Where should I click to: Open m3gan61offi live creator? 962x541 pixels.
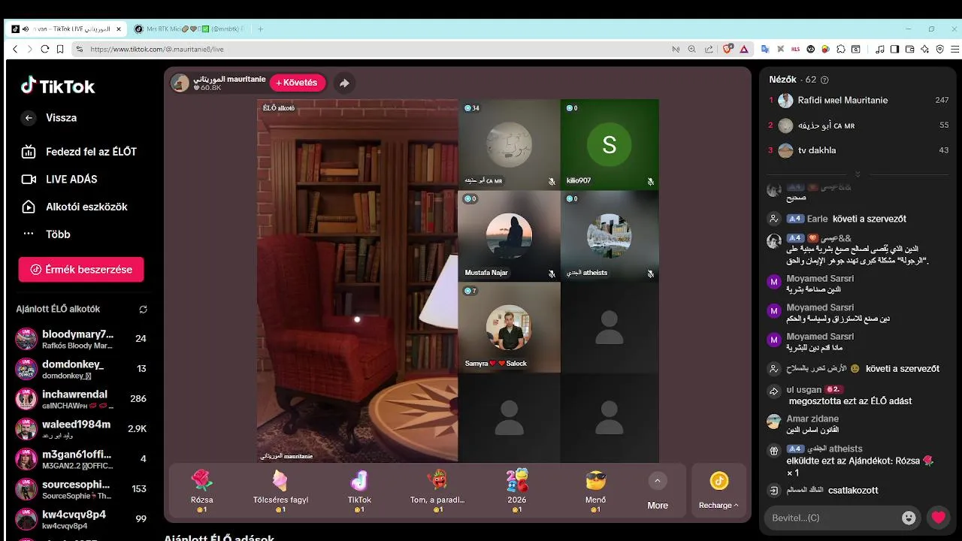(81, 458)
